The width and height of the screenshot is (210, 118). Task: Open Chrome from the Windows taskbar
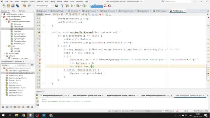(x=24, y=115)
